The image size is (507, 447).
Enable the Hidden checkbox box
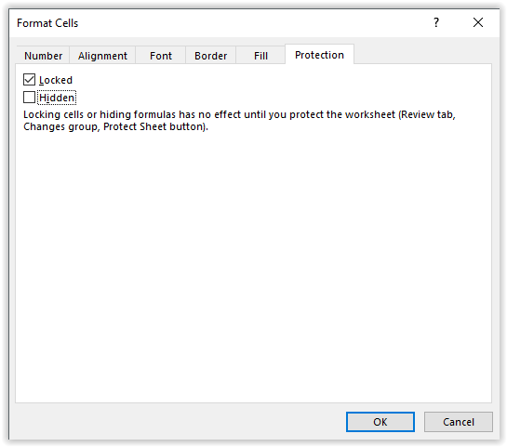29,98
